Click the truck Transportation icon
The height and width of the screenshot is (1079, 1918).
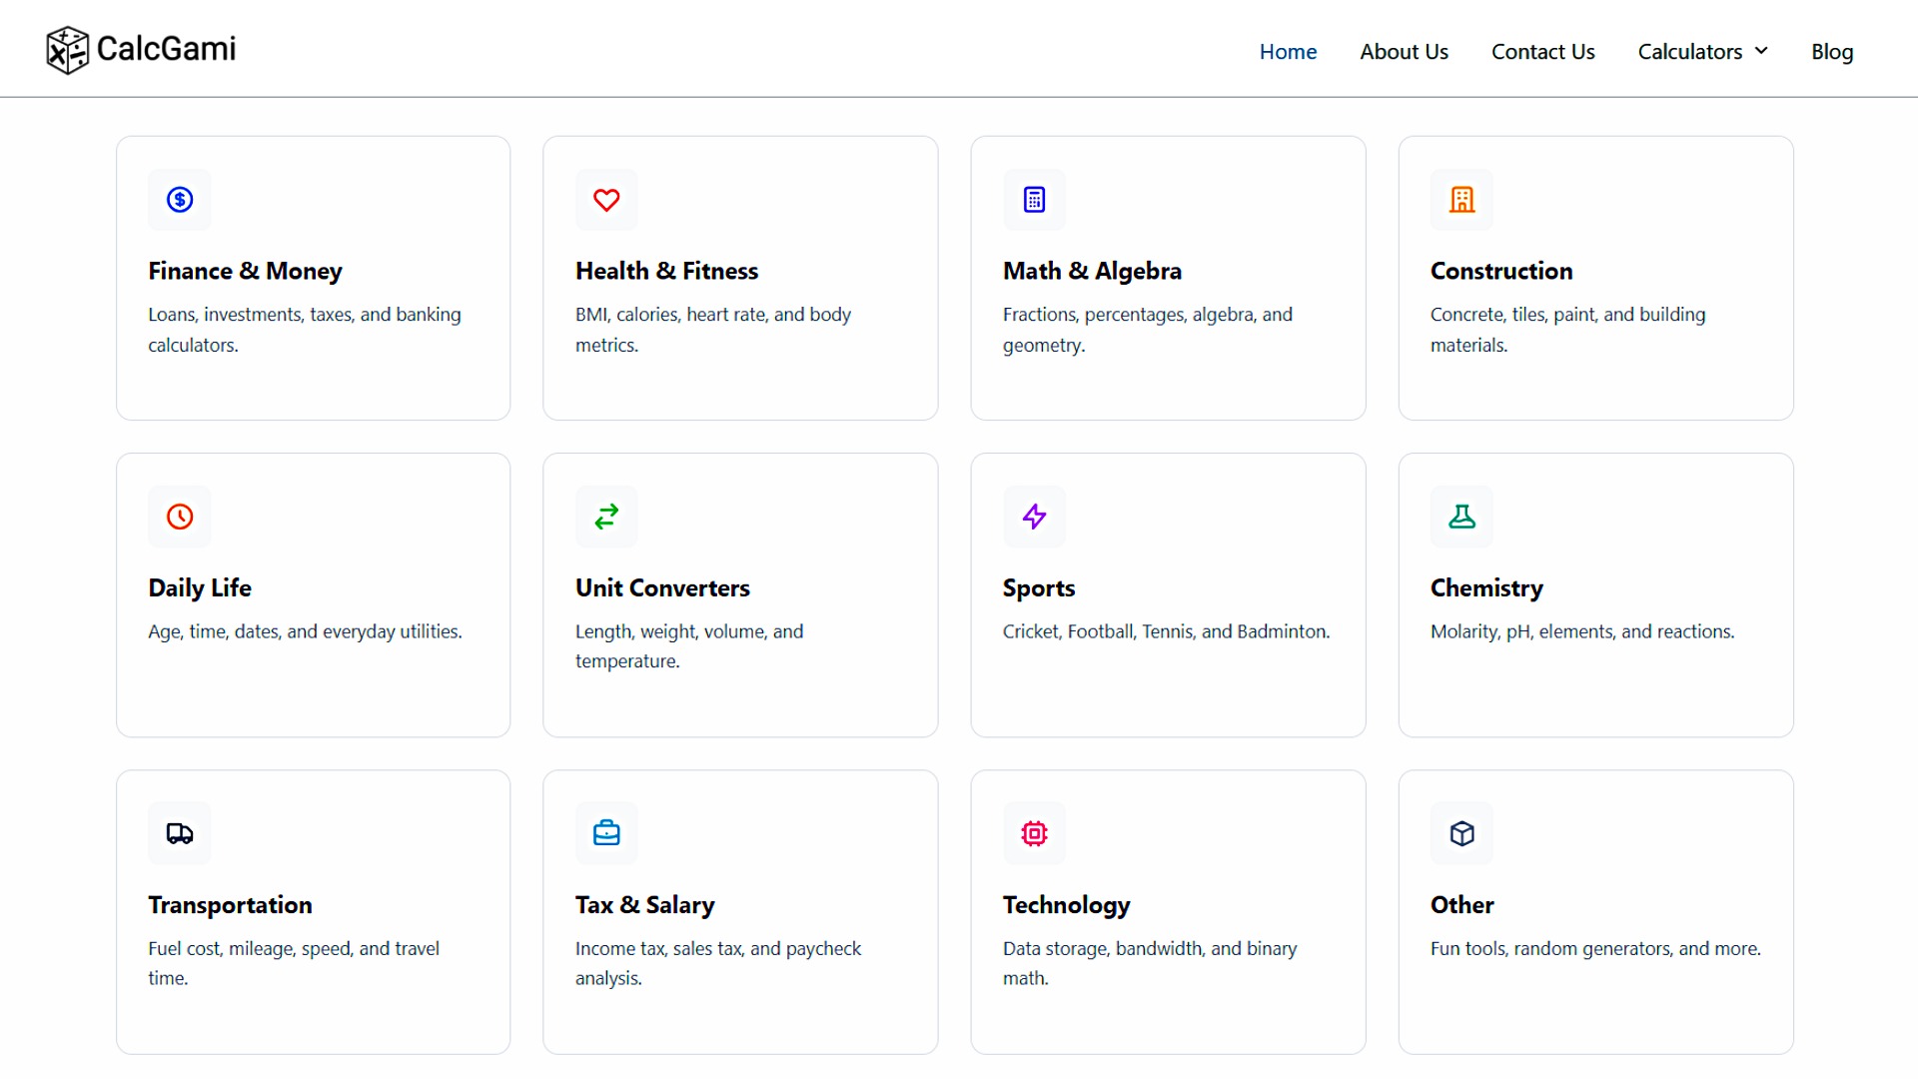point(180,833)
